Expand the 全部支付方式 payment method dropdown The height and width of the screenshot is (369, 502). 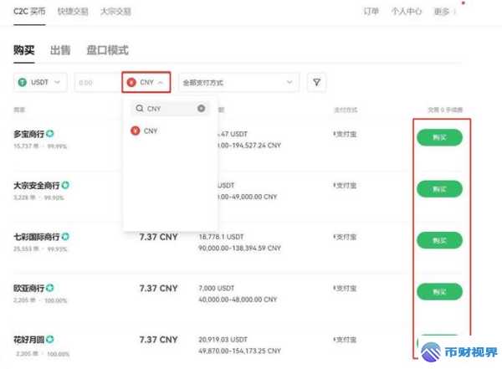coord(238,82)
